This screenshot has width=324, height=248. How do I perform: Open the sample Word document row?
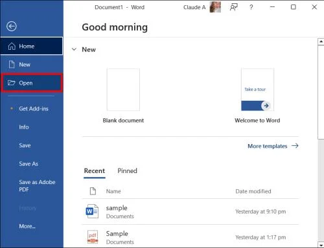191,212
